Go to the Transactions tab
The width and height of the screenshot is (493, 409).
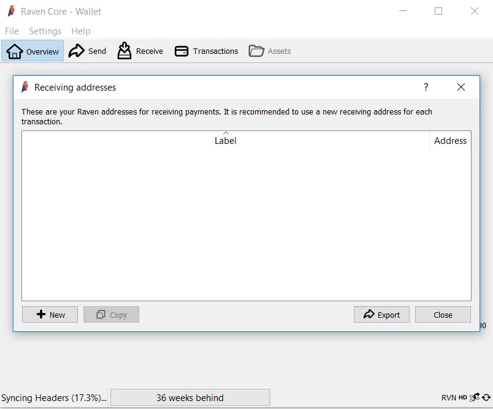pos(207,51)
